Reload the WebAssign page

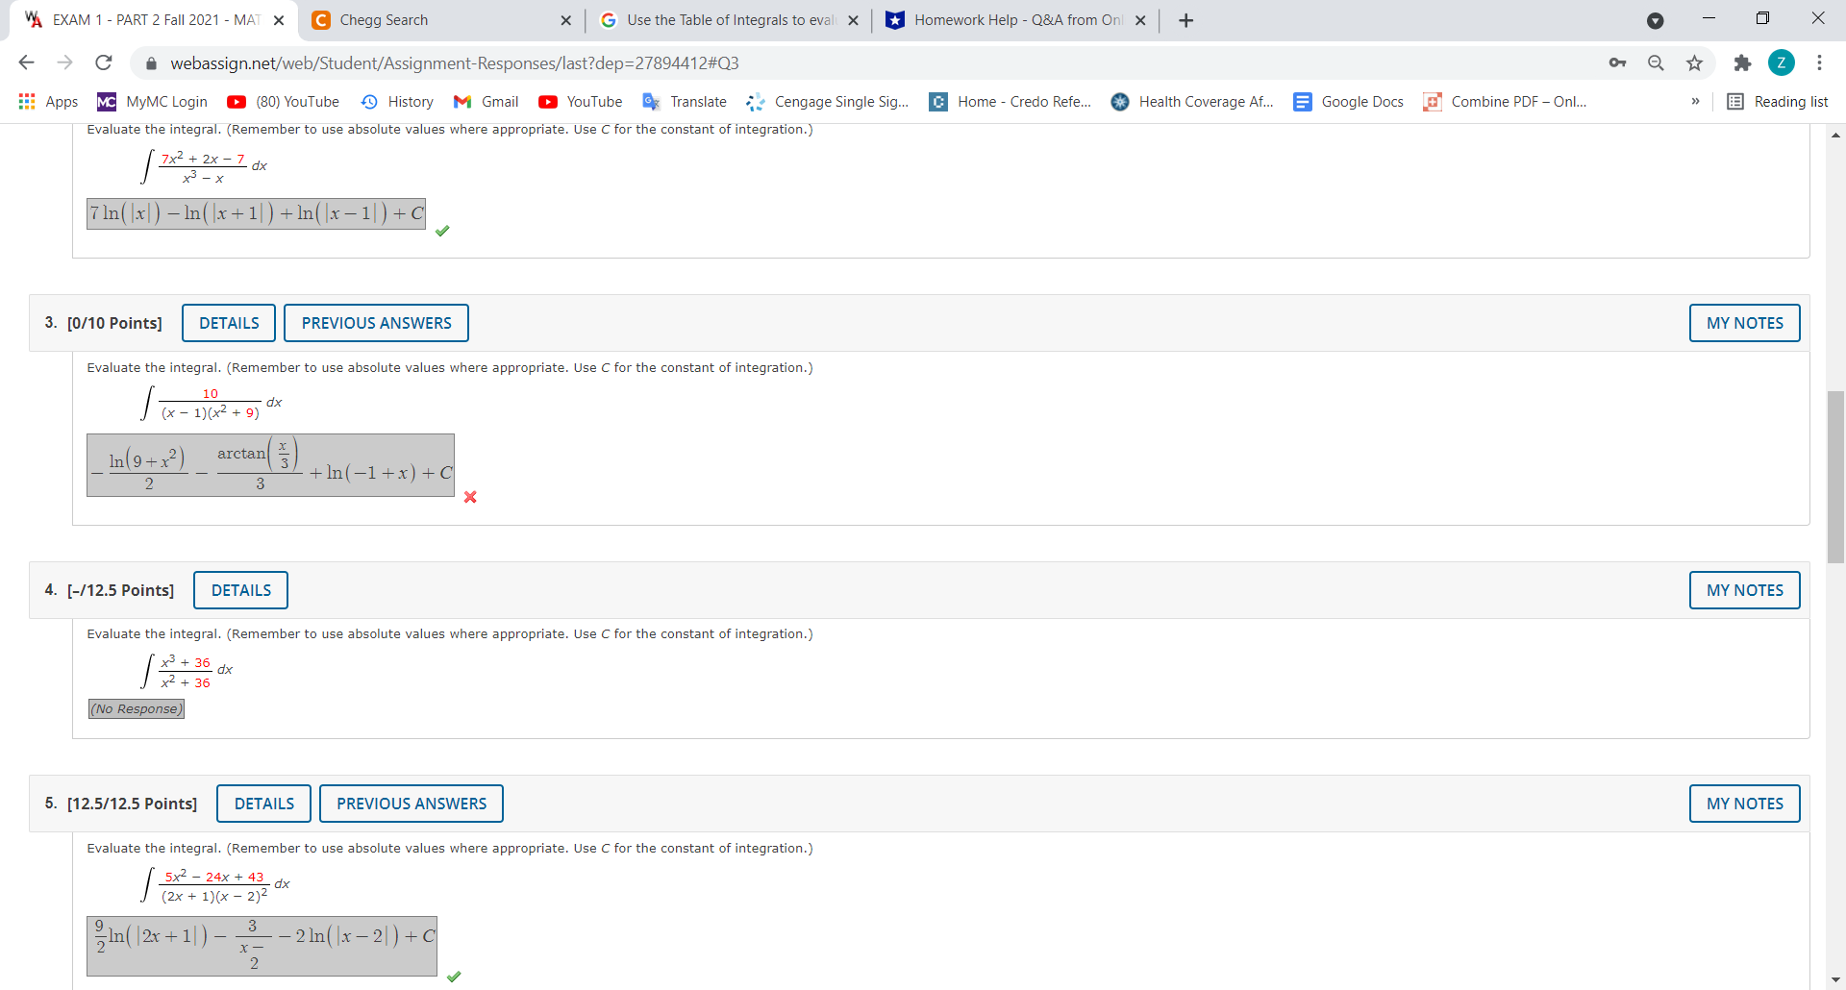pyautogui.click(x=104, y=62)
